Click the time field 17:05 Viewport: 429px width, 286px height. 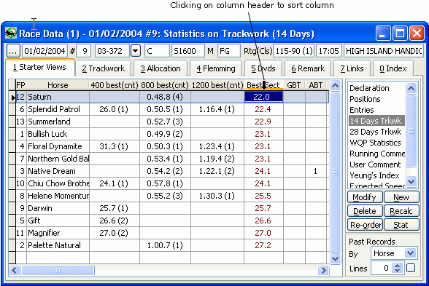coord(329,51)
